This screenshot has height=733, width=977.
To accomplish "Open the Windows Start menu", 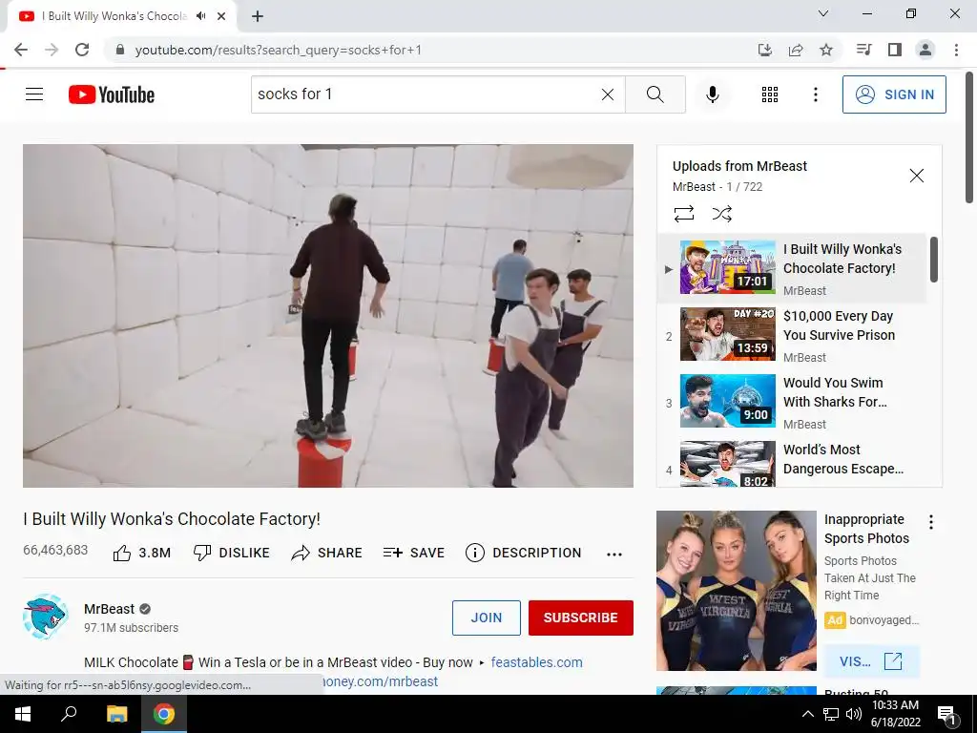I will point(23,714).
